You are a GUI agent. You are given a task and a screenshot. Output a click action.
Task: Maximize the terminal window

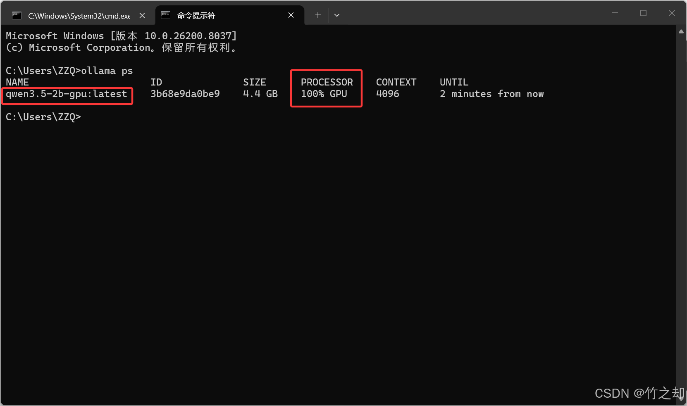pos(643,13)
